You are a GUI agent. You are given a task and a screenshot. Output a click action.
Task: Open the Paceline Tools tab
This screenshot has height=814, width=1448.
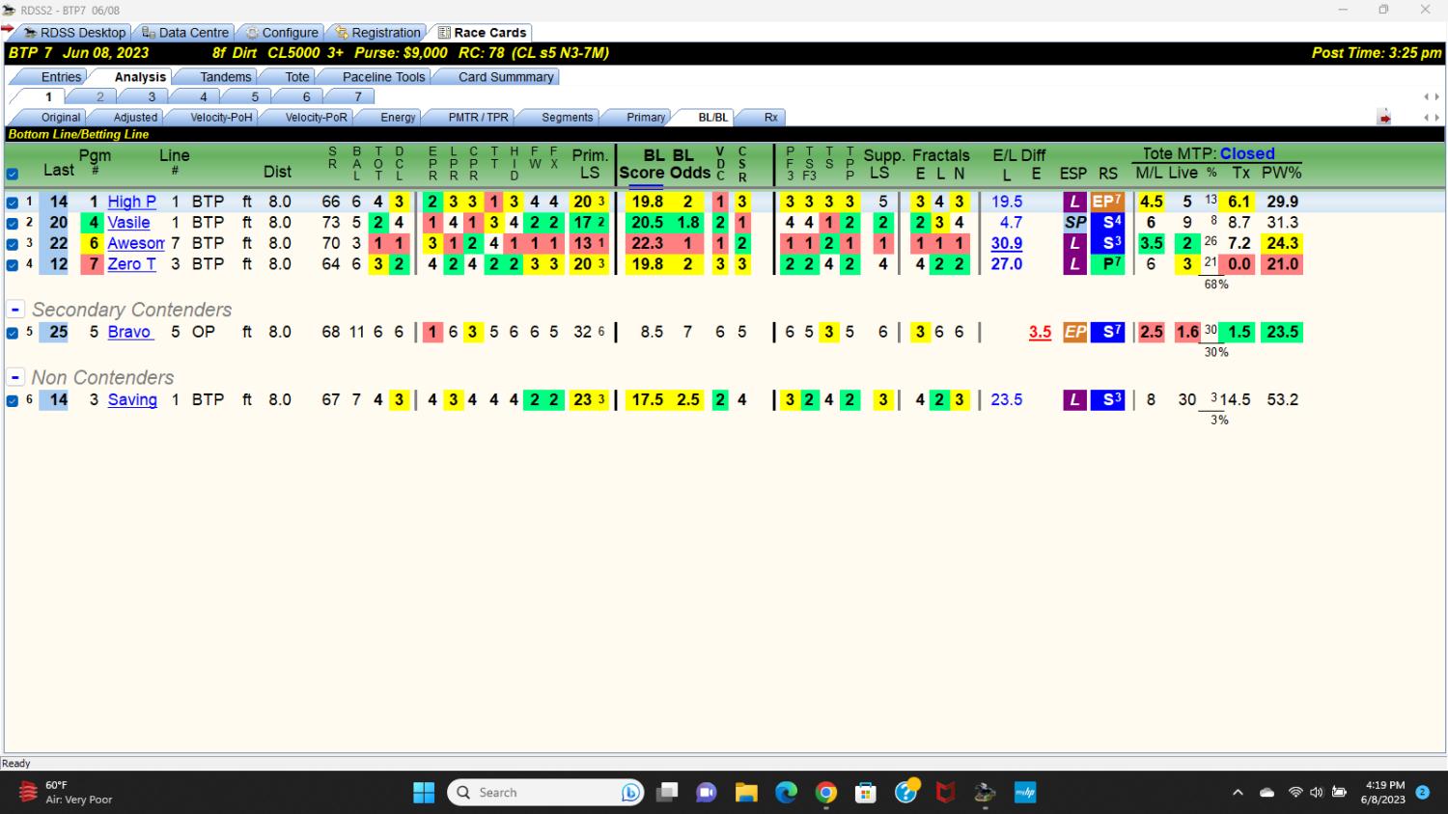click(x=383, y=77)
